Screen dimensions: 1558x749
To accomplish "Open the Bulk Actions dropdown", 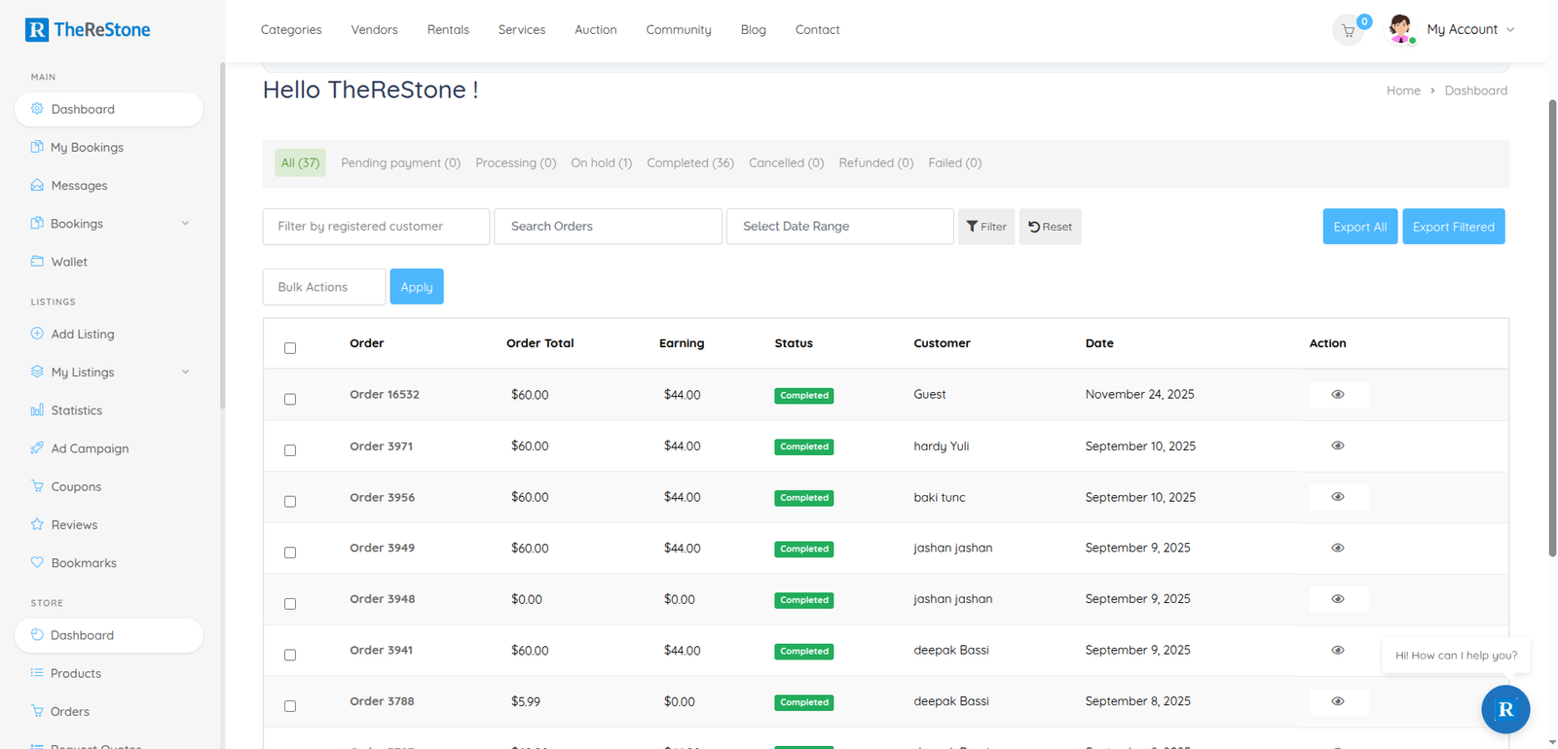I will click(x=323, y=287).
